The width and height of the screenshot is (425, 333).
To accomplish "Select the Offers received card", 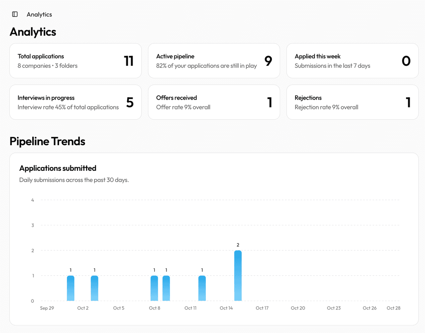I will [x=214, y=102].
